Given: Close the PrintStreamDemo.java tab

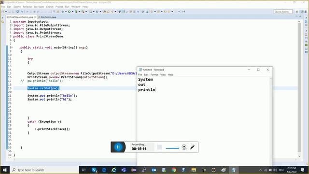Looking at the screenshot, I should point(35,17).
